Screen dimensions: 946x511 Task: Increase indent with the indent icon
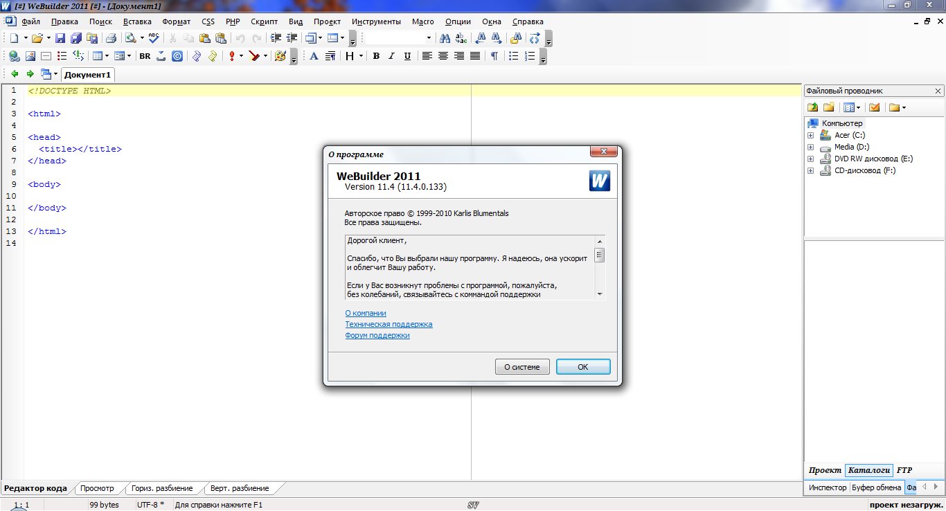tap(276, 38)
